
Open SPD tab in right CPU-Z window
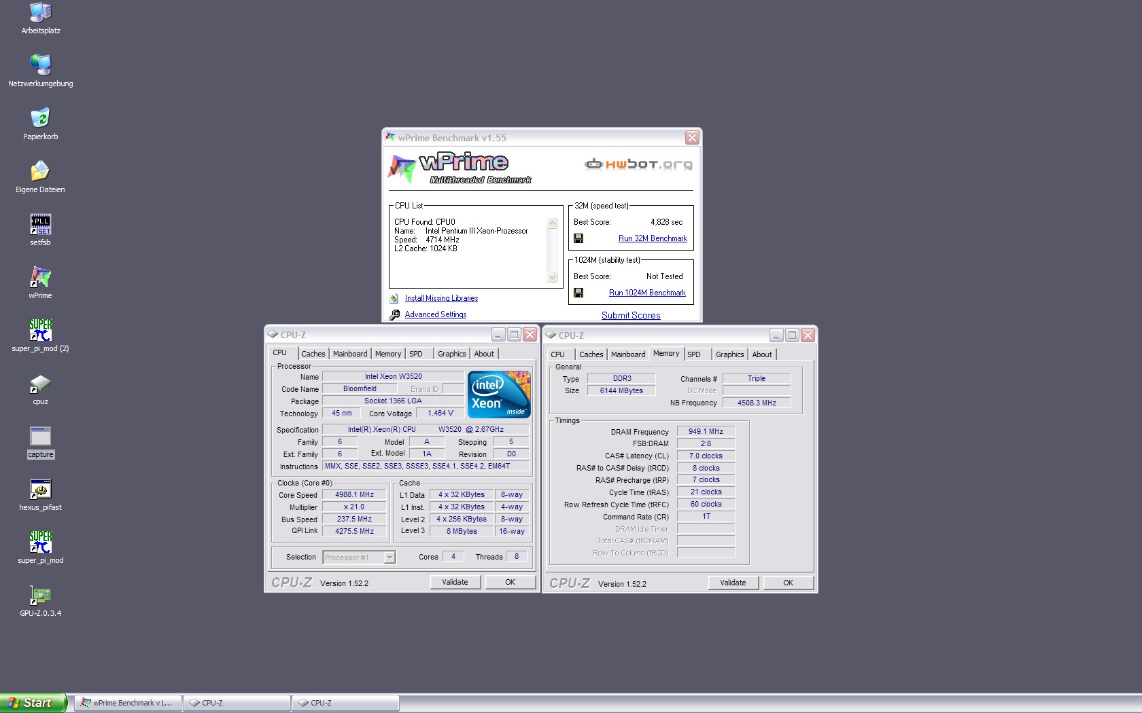pyautogui.click(x=694, y=354)
